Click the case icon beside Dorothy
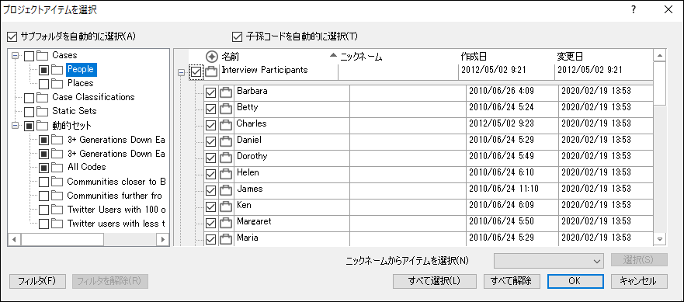 pyautogui.click(x=225, y=158)
